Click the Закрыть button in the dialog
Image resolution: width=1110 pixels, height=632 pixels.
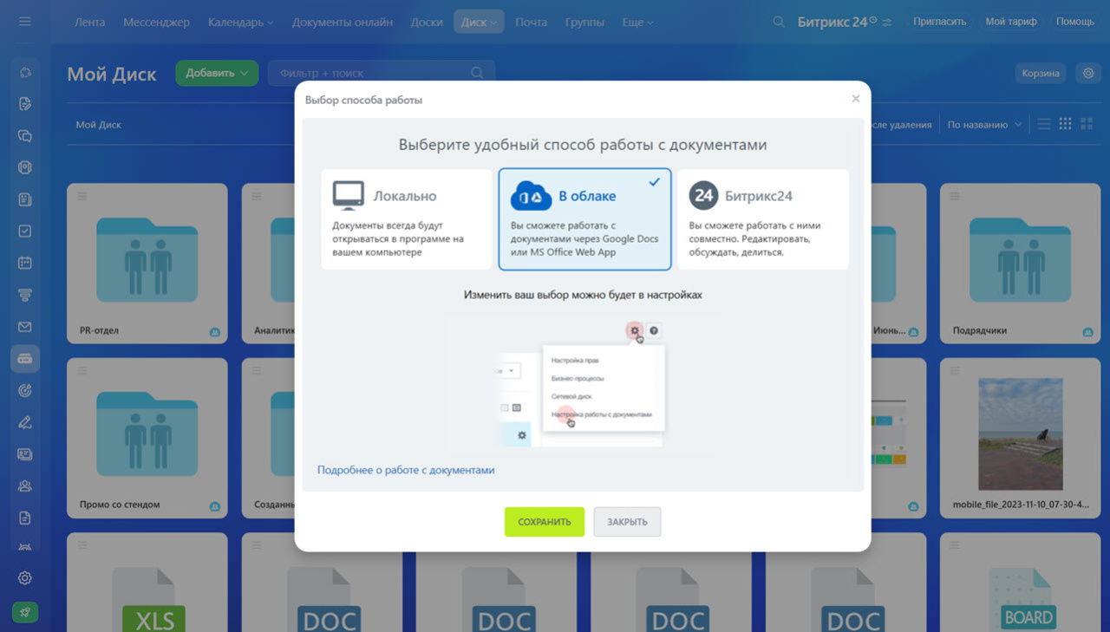[627, 522]
